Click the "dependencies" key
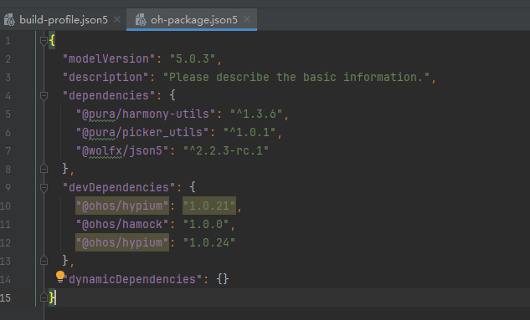 click(109, 95)
